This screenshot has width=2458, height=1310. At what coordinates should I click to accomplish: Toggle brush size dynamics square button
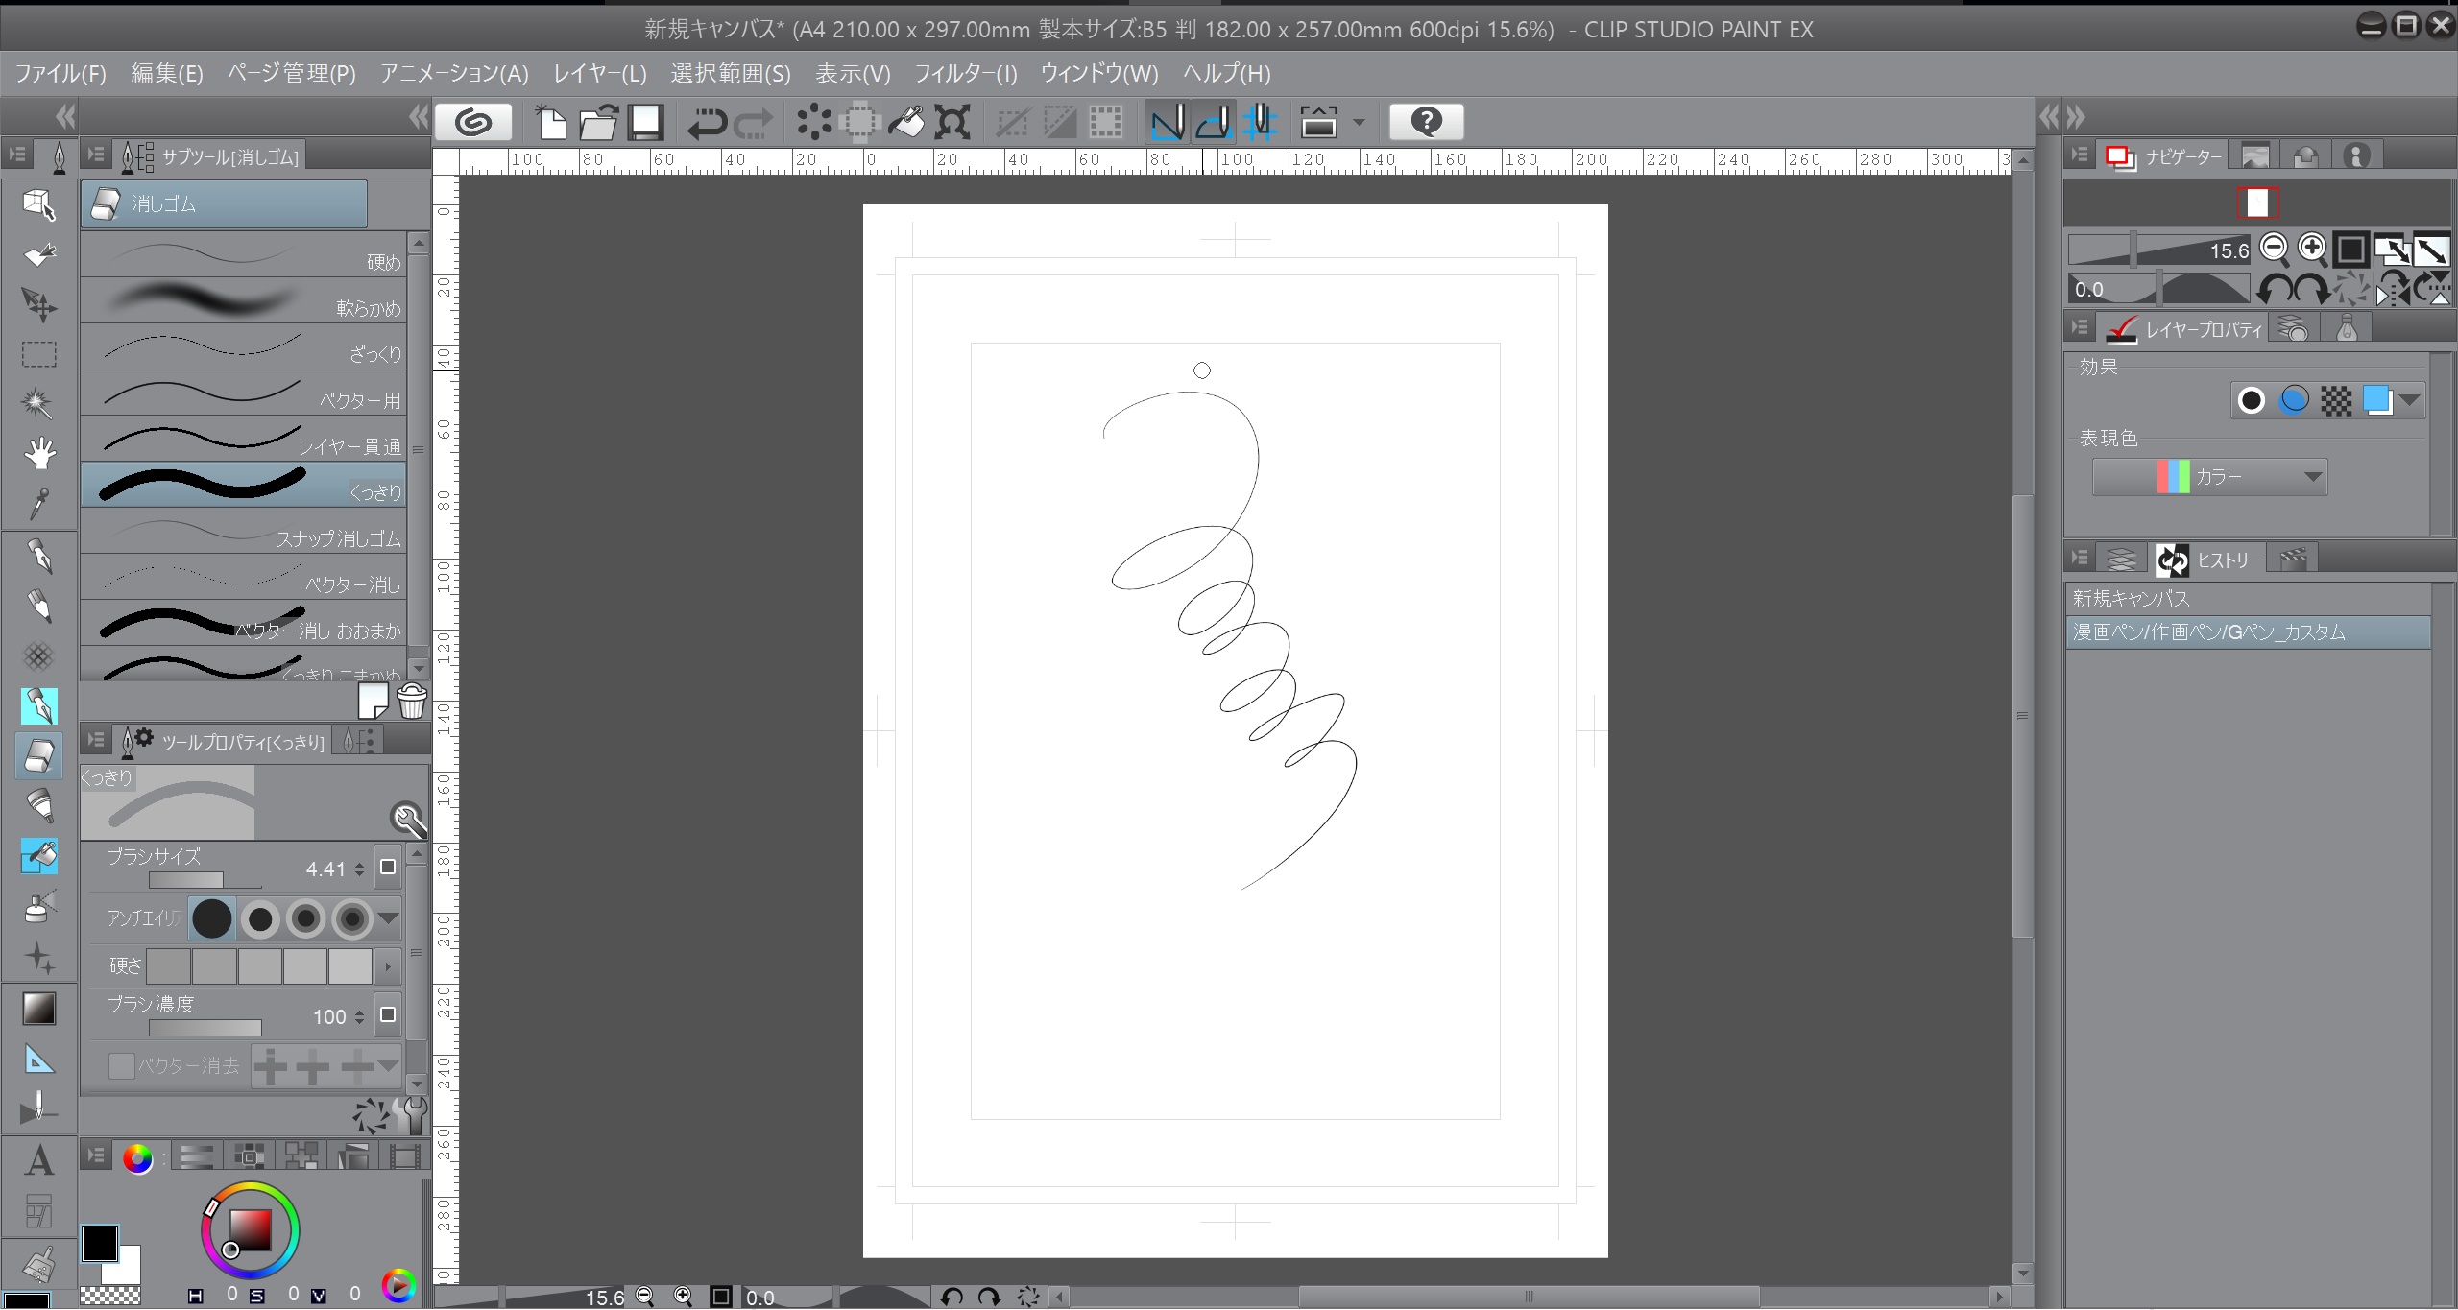(388, 868)
